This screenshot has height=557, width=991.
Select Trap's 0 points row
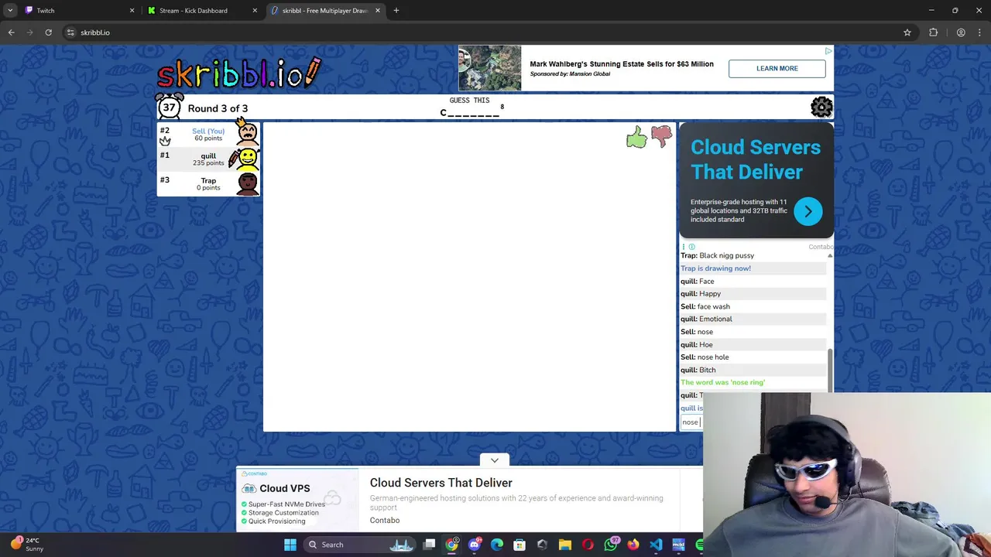click(x=208, y=183)
